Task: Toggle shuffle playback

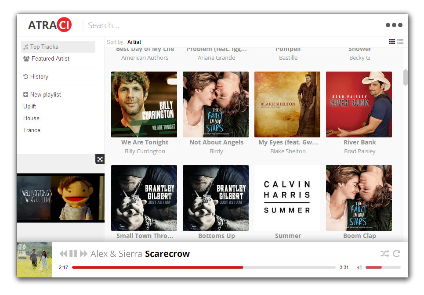Action: pos(385,254)
